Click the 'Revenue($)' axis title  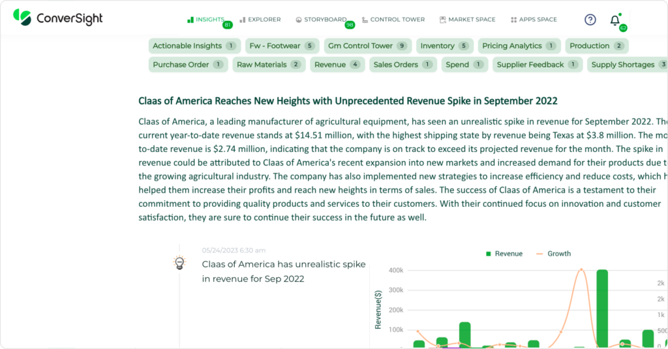[x=378, y=310]
